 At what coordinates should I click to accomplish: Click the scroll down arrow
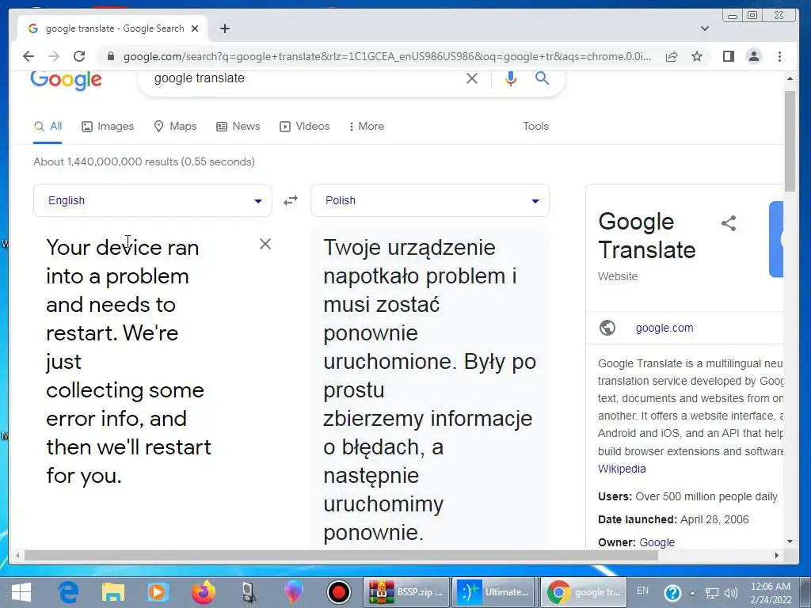pos(790,541)
